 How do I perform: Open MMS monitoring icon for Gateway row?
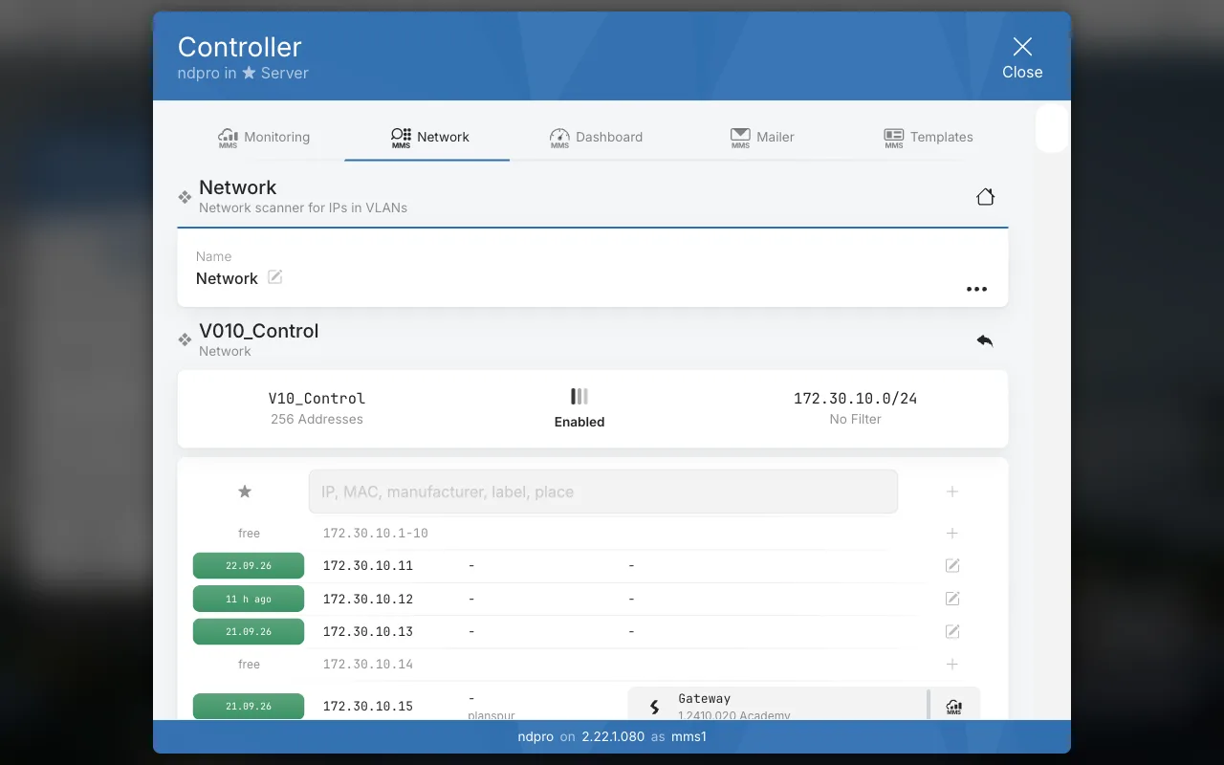[954, 707]
